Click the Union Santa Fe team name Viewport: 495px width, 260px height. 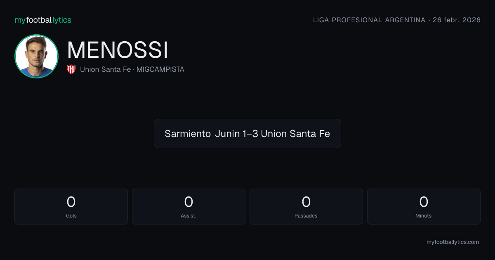point(105,69)
